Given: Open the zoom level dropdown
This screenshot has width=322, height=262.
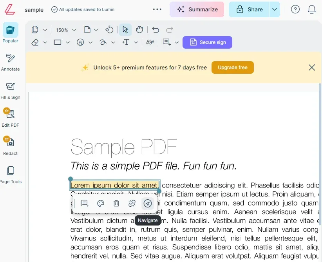Looking at the screenshot, I should (x=65, y=29).
